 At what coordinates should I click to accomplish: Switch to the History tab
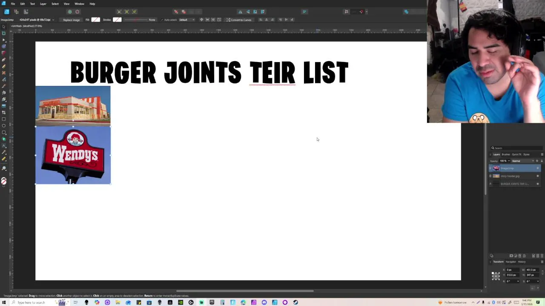pos(522,262)
